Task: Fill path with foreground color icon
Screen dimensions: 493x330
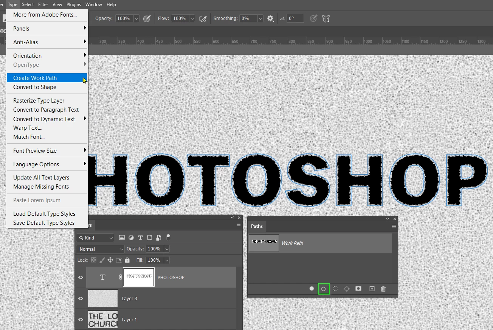Action: coord(312,289)
